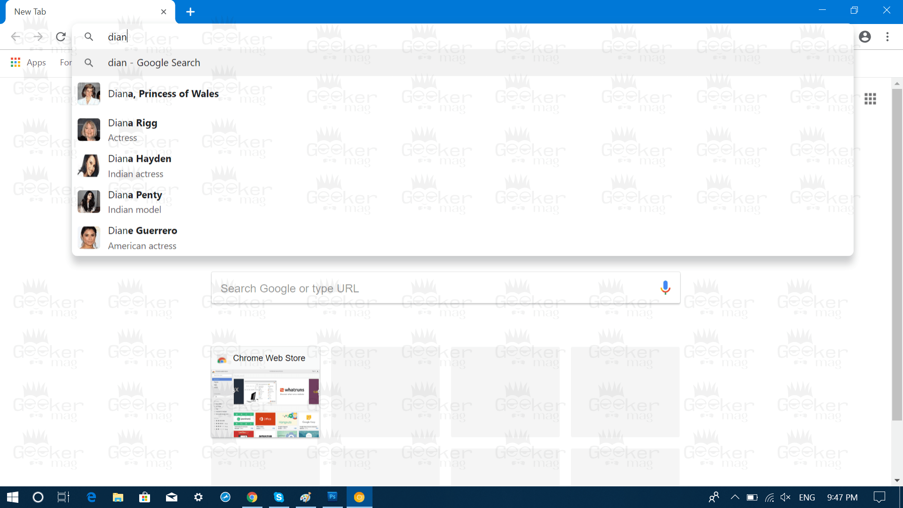This screenshot has height=508, width=903.
Task: Open the Google apps grid icon
Action: 870,99
